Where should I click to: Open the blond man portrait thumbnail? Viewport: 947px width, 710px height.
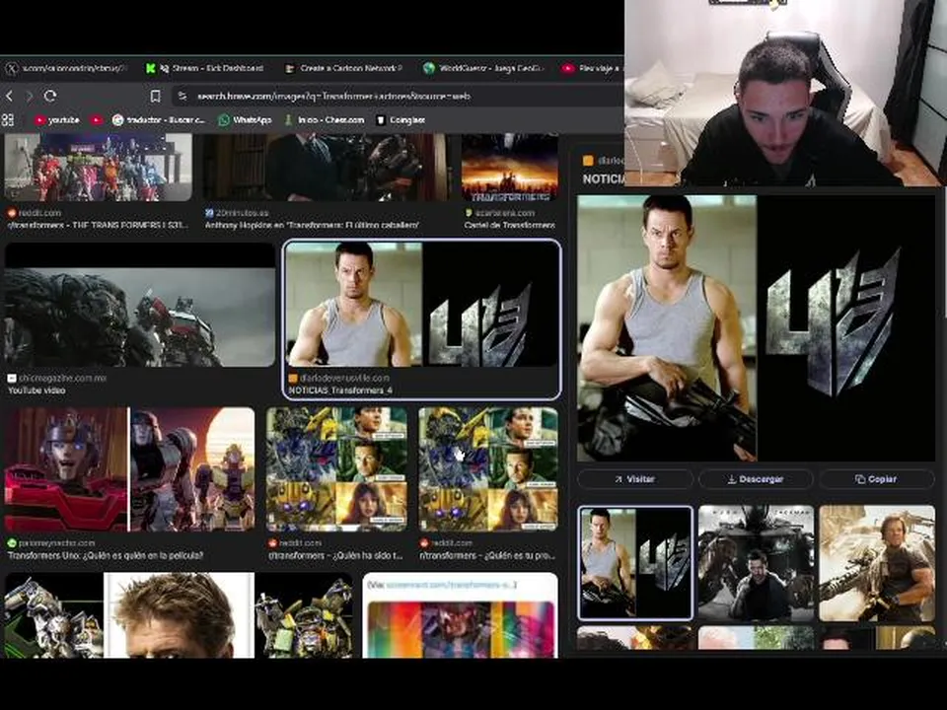[179, 615]
